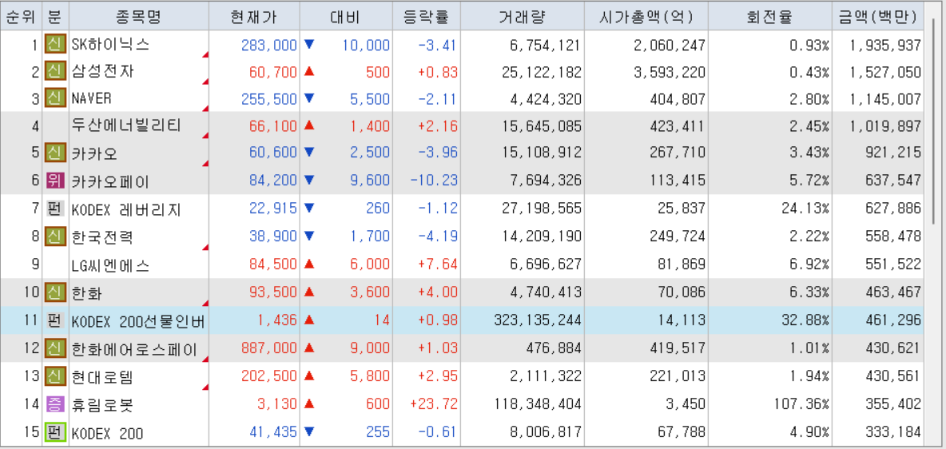Click the 증 badge beside 휴림로봇
This screenshot has height=449, width=946.
click(x=55, y=404)
